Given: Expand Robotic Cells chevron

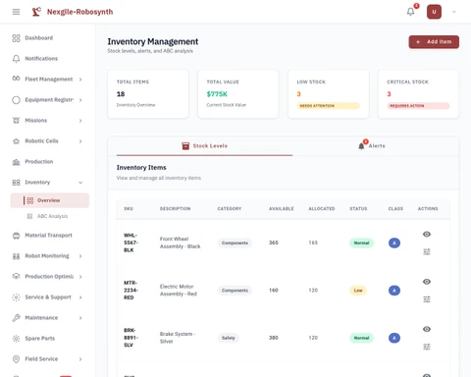Looking at the screenshot, I should coord(80,141).
